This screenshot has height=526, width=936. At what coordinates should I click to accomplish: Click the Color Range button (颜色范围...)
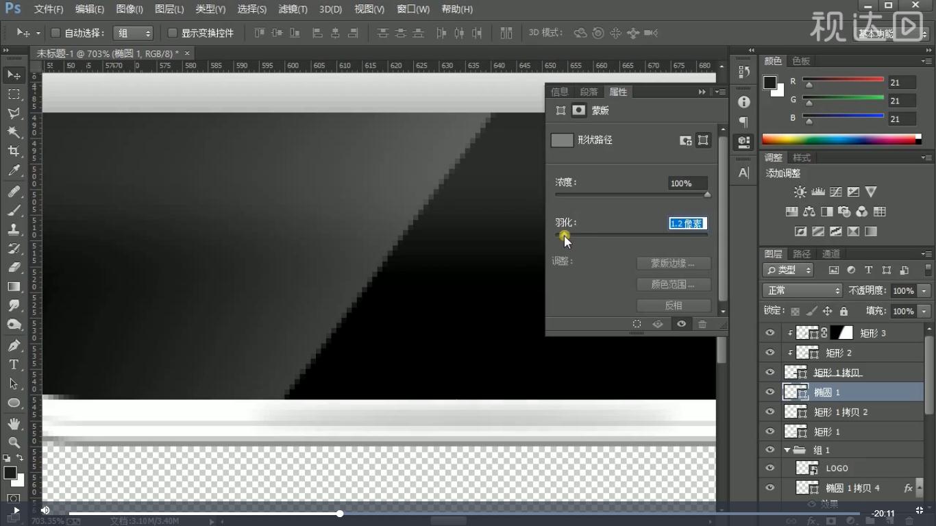click(674, 284)
